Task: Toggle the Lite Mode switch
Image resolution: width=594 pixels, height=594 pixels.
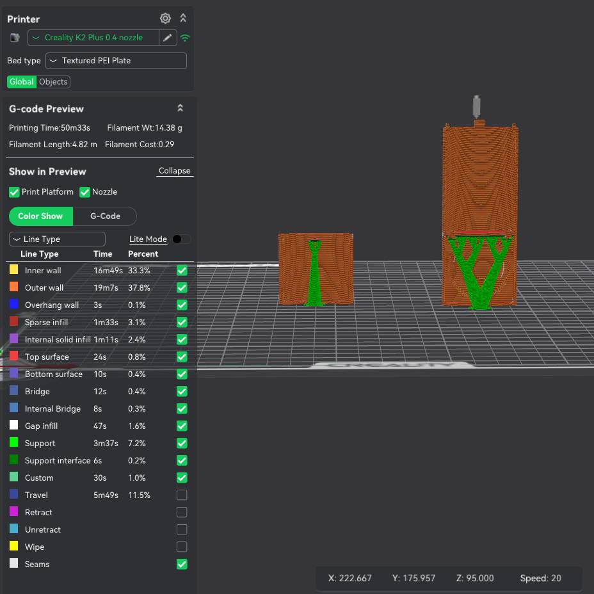Action: click(181, 239)
